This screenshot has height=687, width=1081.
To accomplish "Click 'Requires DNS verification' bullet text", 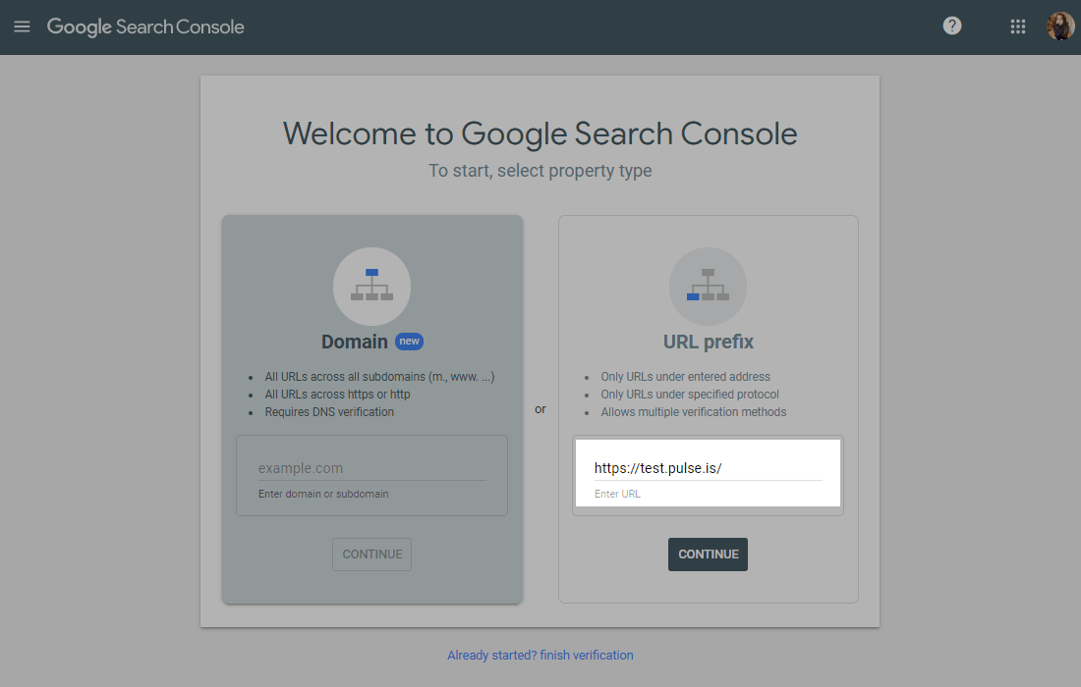I will [329, 412].
